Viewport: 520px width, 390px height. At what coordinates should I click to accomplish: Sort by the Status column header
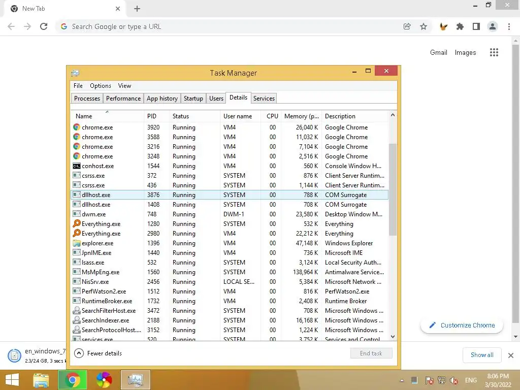coord(194,116)
